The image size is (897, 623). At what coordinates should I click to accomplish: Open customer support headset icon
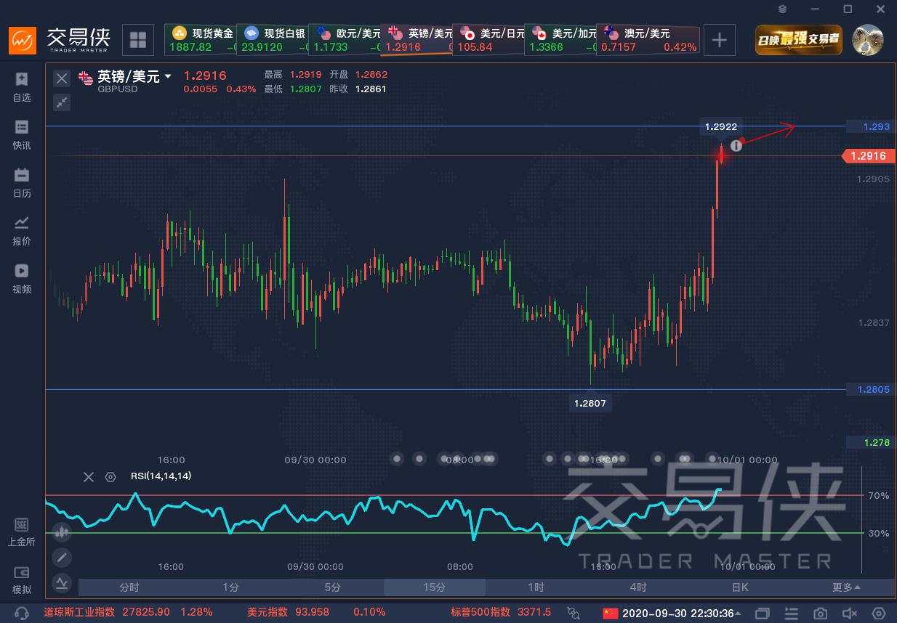22,613
